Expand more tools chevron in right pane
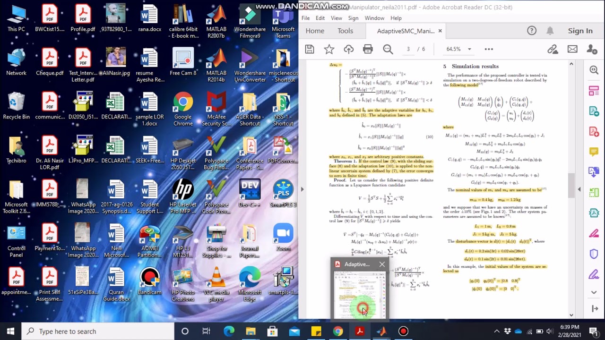 tap(594, 292)
